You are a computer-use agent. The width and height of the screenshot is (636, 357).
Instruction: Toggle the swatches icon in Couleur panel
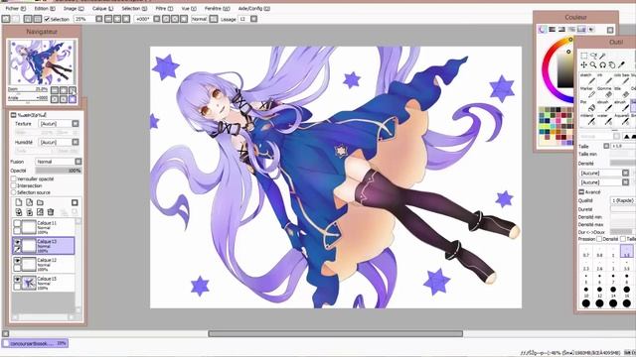(581, 29)
